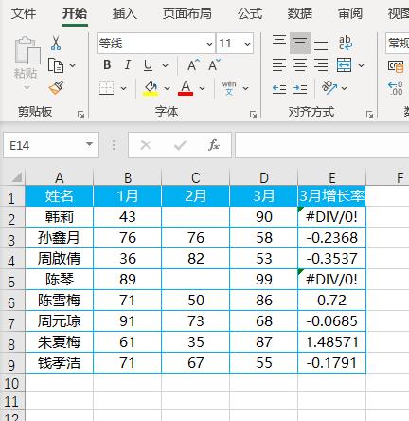This screenshot has width=409, height=421.
Task: Switch to the 审阅 tab
Action: [x=350, y=14]
